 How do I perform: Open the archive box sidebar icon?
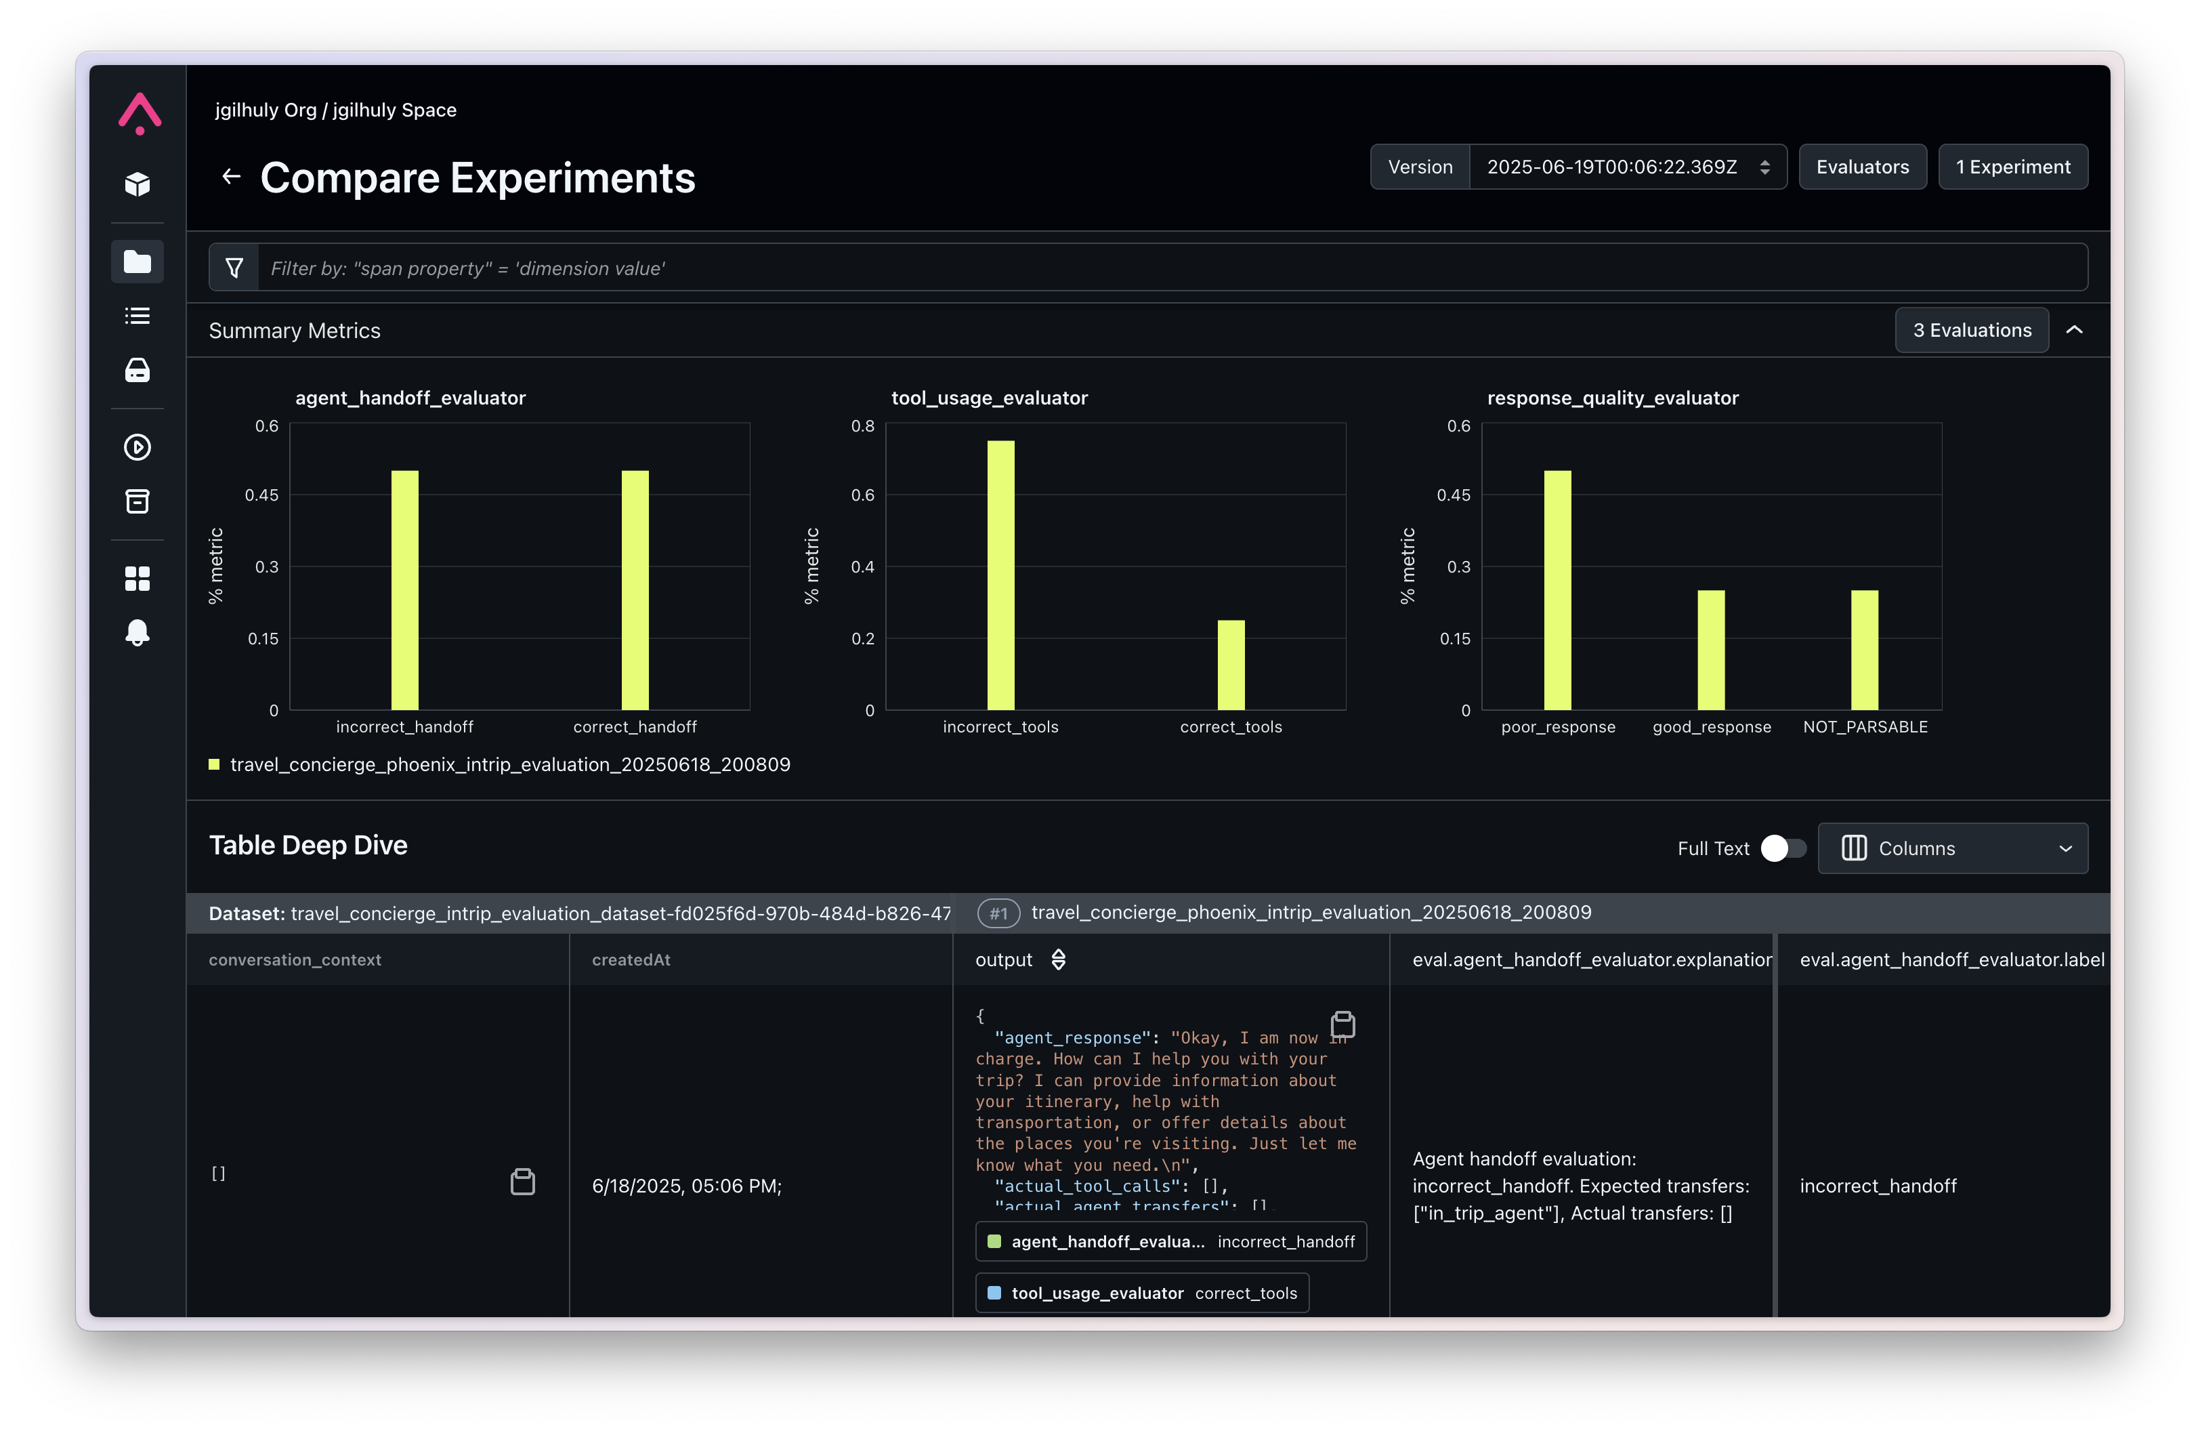click(x=137, y=502)
